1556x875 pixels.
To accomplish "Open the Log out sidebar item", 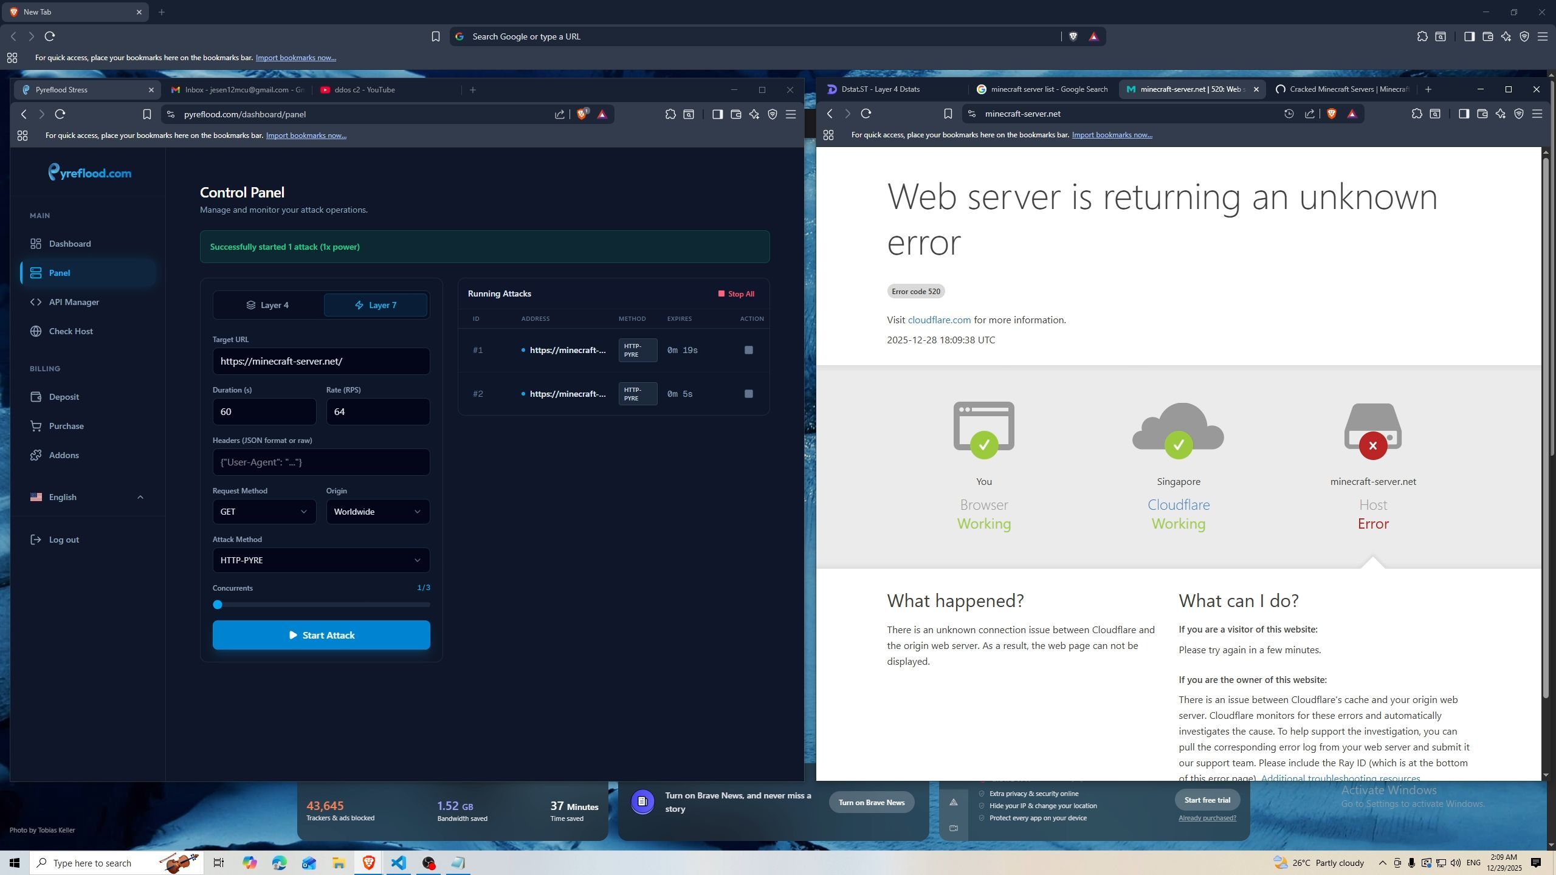I will click(64, 540).
